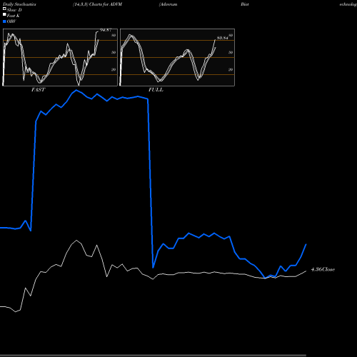This screenshot has height=357, width=357.
Task: Click the 20 level label in FULL chart
Action: click(x=231, y=69)
